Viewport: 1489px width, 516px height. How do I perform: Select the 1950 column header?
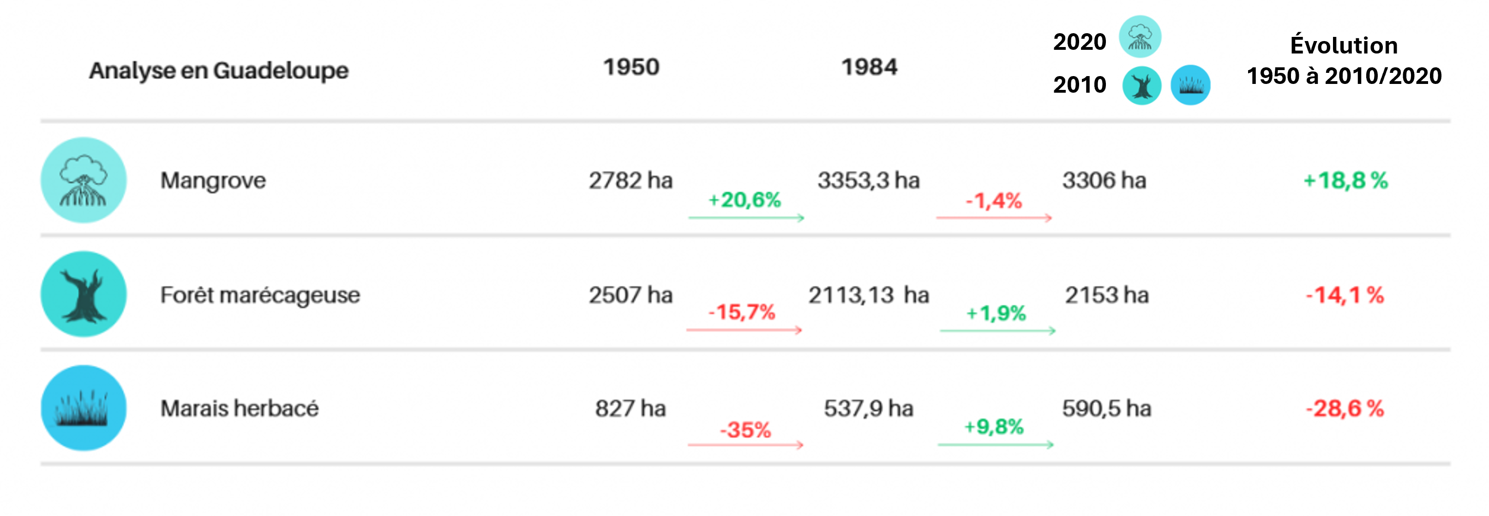[x=631, y=67]
